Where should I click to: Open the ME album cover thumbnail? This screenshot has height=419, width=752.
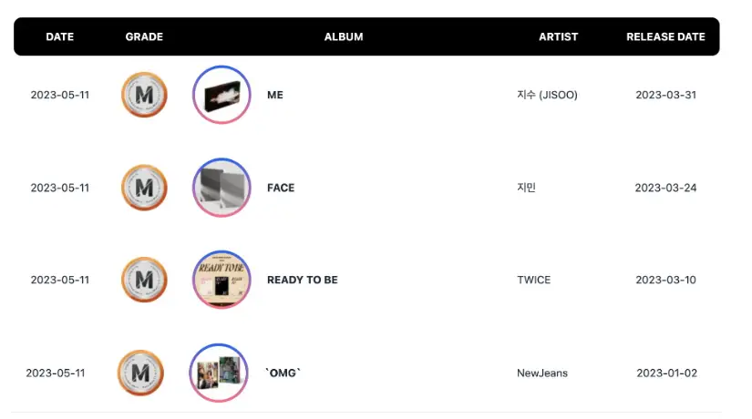pyautogui.click(x=221, y=95)
